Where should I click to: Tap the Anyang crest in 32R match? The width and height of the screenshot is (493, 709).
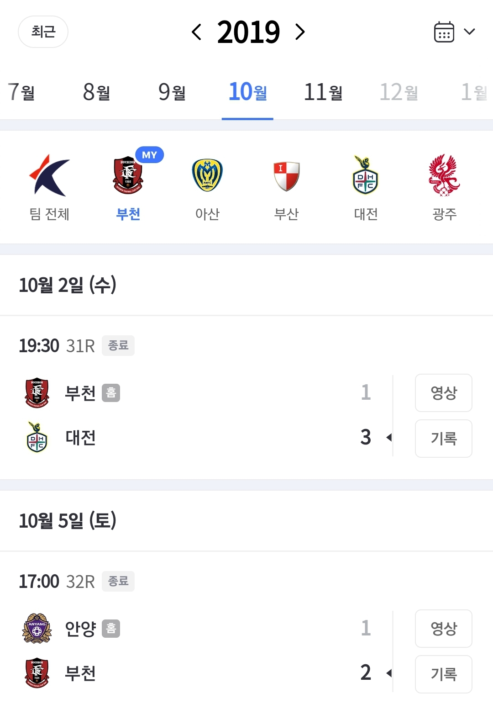(37, 628)
